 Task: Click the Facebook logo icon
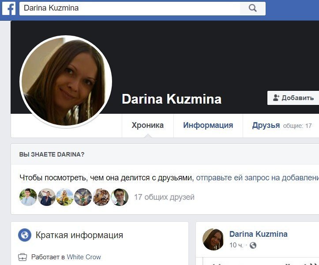(9, 8)
